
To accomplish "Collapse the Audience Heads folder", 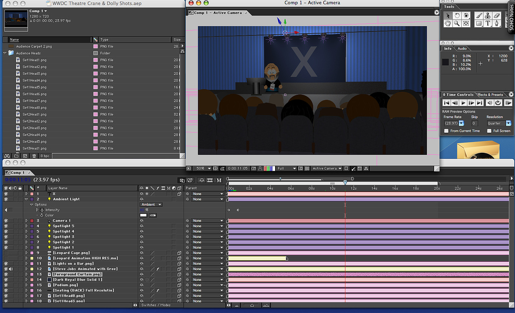I will tap(5, 53).
